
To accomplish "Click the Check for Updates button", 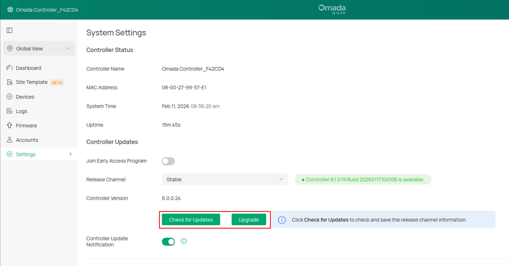I will [191, 220].
